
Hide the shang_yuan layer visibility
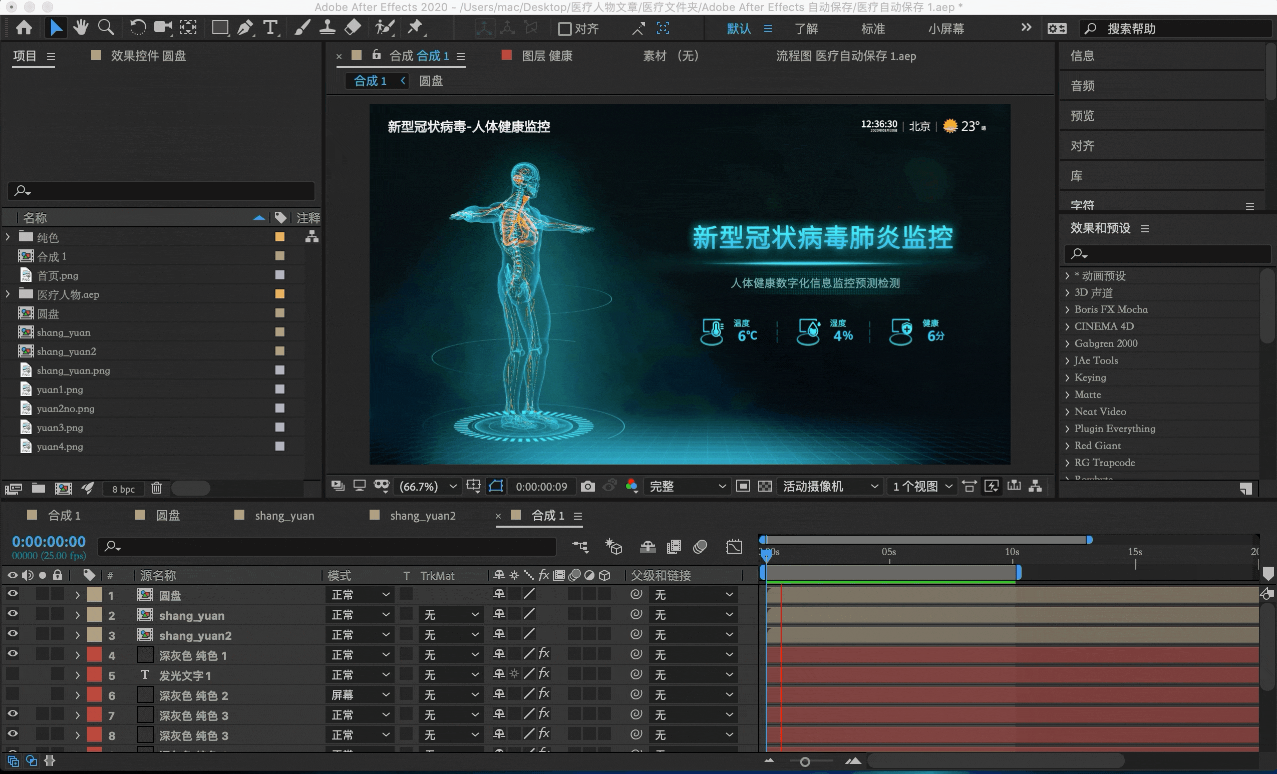click(x=13, y=614)
